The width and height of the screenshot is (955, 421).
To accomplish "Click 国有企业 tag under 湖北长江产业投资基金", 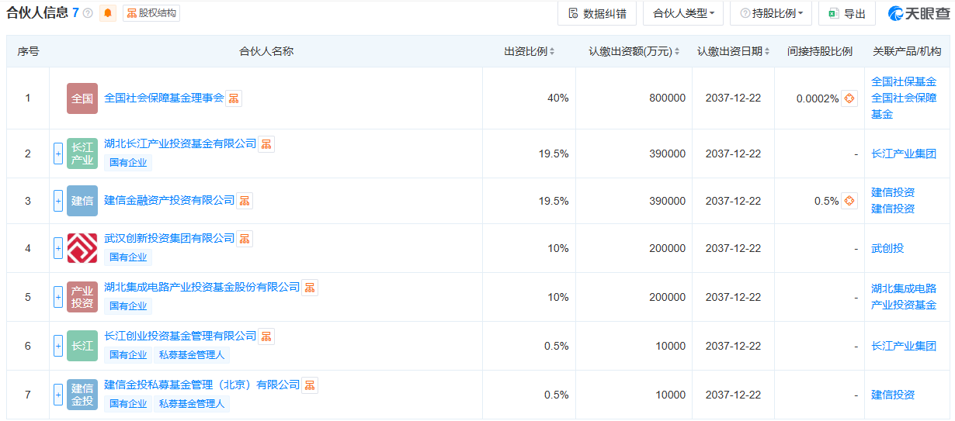I will 128,163.
